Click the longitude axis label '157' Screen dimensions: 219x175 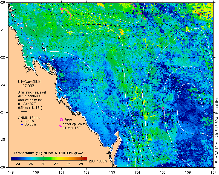[214, 173]
